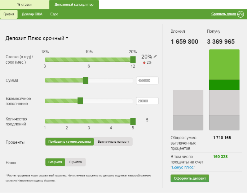Image resolution: width=247 pixels, height=193 pixels.
Task: Switch to the '% ставки' tab
Action: tap(25, 5)
